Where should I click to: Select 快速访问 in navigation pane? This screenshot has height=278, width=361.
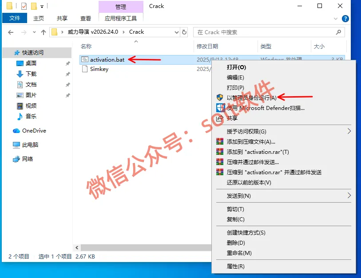[37, 53]
